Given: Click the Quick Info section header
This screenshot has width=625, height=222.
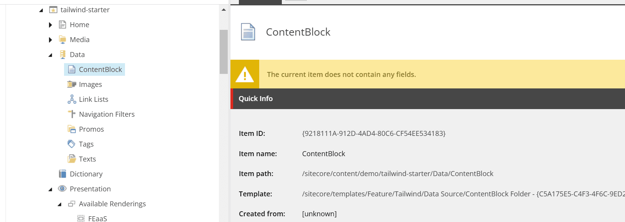Looking at the screenshot, I should click(256, 99).
